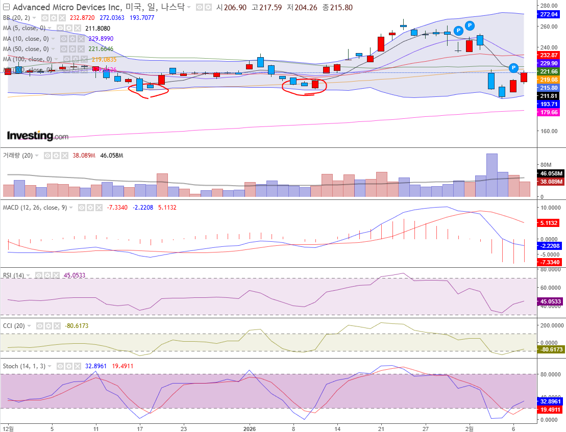Remove the RSI (14) indicator

[56, 275]
